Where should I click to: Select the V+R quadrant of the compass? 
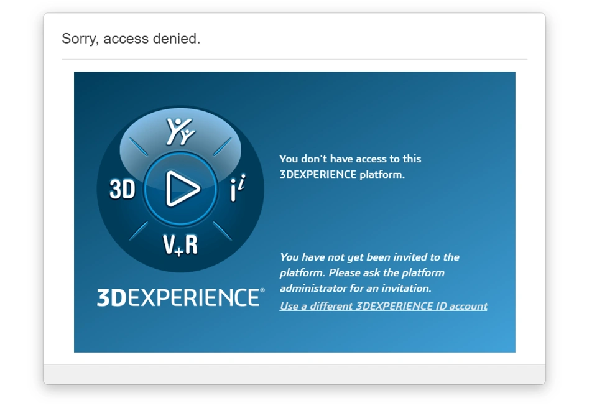(180, 245)
